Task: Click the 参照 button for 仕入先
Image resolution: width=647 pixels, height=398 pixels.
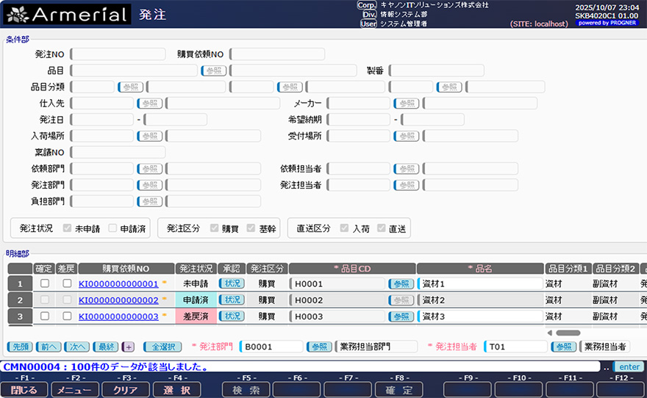Action: (x=150, y=104)
